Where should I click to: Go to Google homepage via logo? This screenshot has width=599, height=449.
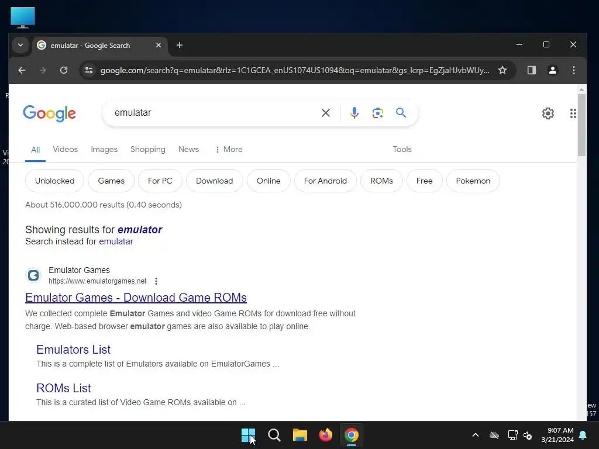pos(50,113)
